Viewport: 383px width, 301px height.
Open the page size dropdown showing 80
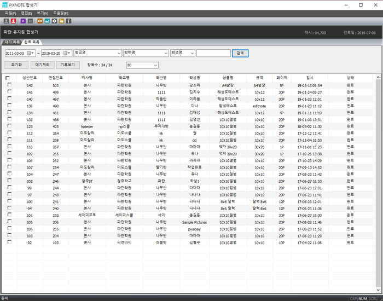tap(156, 65)
